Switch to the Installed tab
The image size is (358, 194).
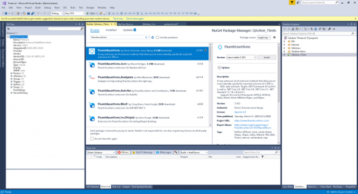point(111,30)
